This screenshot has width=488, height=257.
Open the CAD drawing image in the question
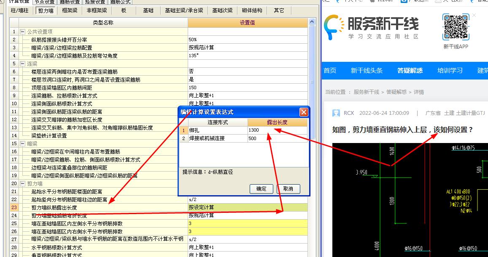410,200
